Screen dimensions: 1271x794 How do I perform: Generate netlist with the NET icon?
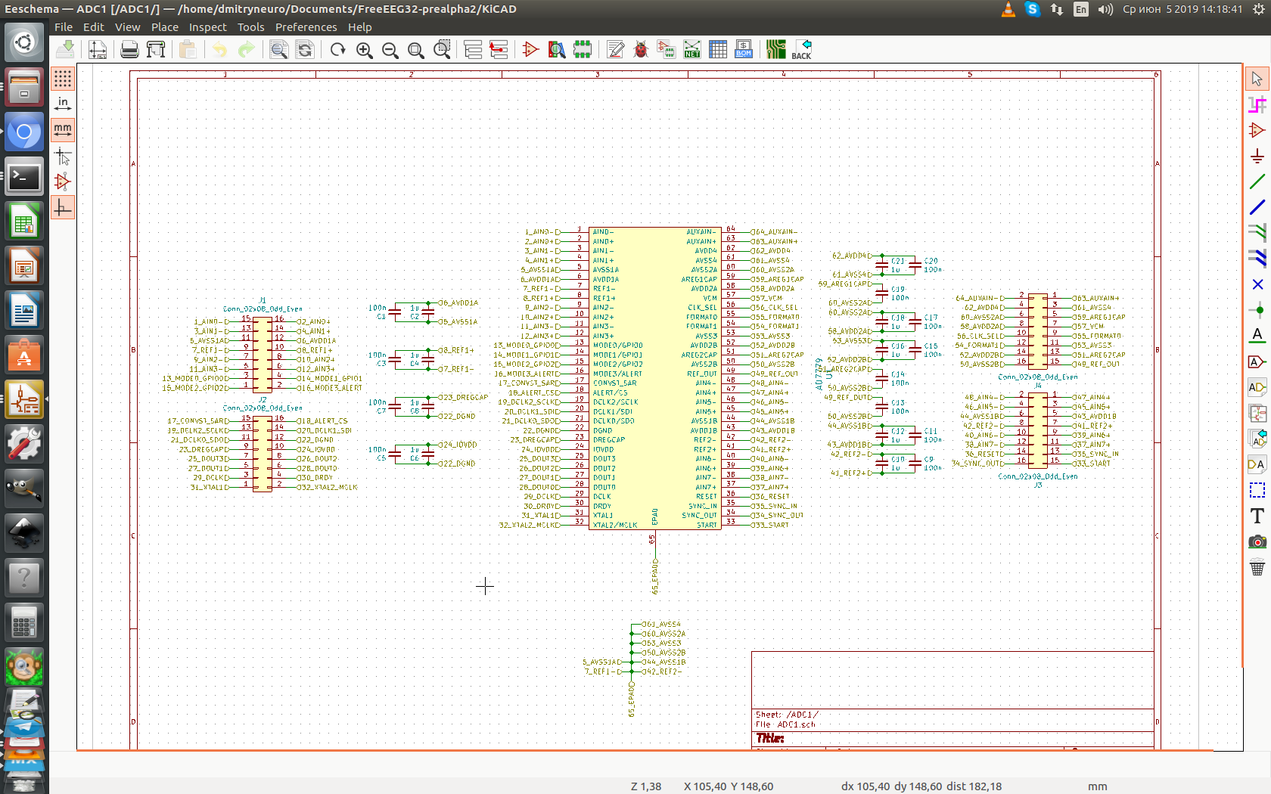(x=691, y=50)
